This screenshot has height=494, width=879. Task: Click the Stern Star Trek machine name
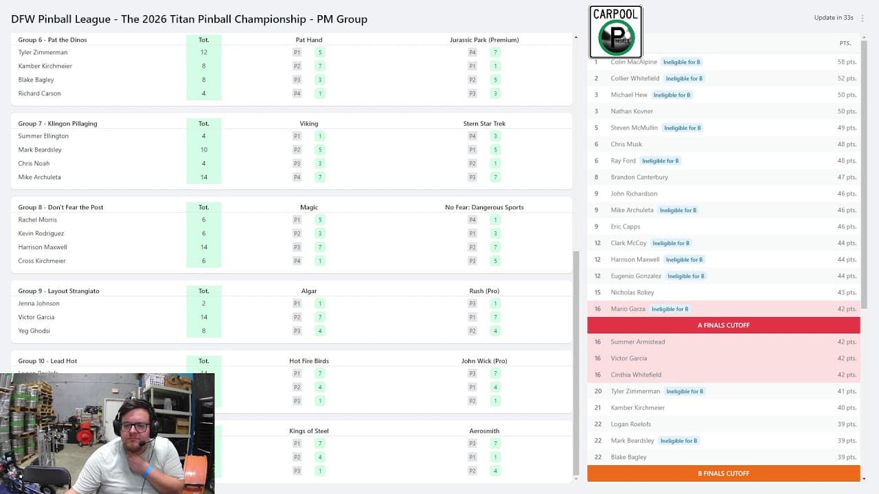pos(484,123)
